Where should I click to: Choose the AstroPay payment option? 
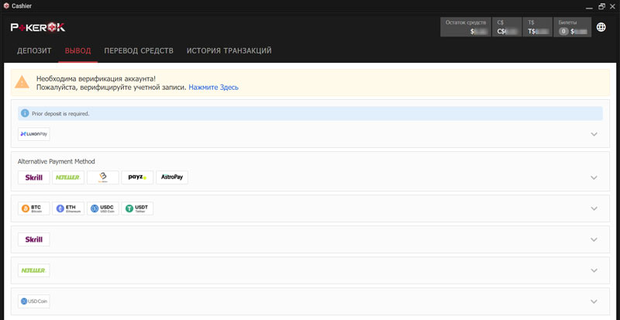pyautogui.click(x=172, y=177)
